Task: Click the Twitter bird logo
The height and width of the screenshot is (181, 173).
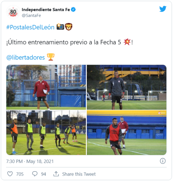Action: pyautogui.click(x=163, y=9)
